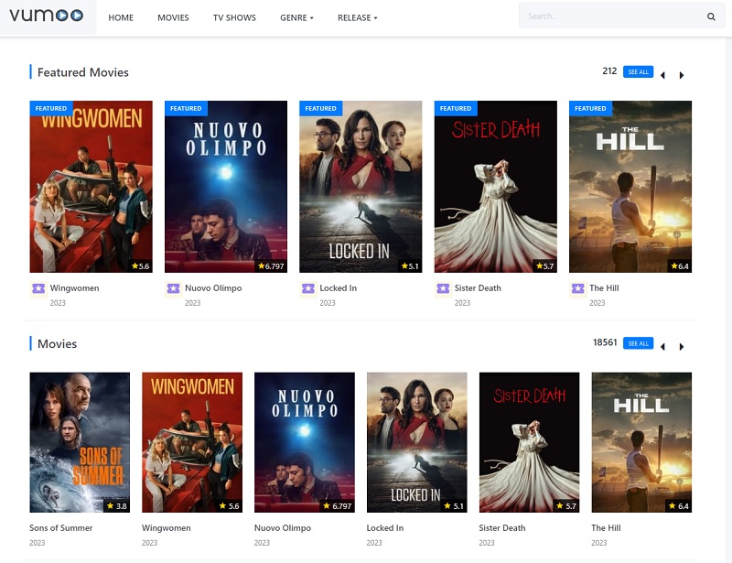
Task: Open the MOVIES nav item
Action: click(x=173, y=17)
